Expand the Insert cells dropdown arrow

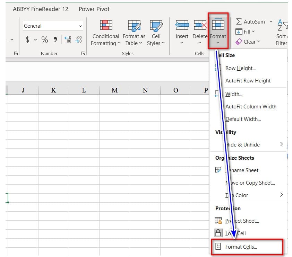click(182, 43)
